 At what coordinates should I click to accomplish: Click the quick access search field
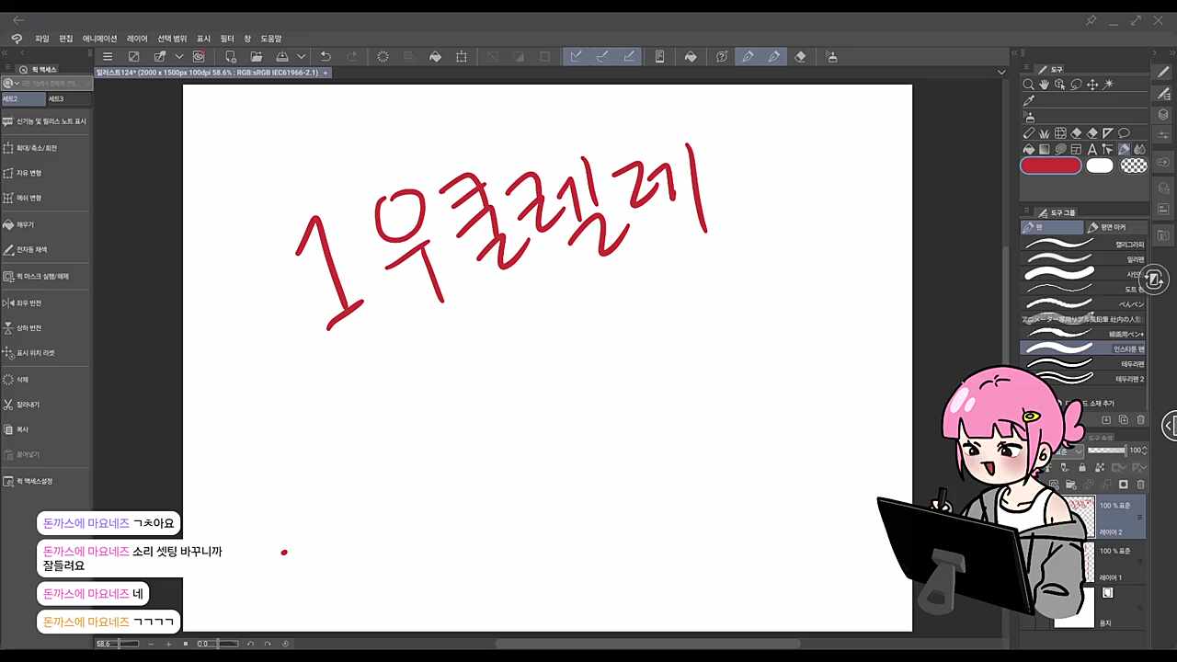[x=55, y=84]
